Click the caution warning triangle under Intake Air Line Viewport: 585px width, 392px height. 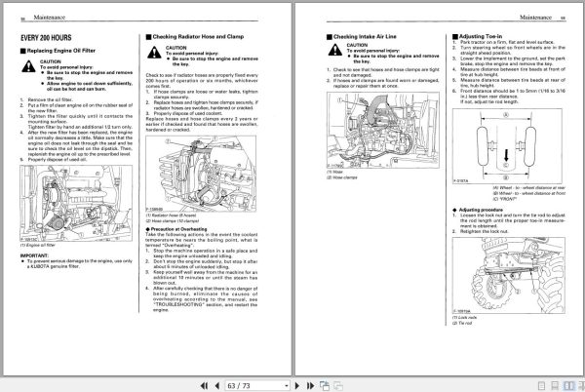point(335,50)
